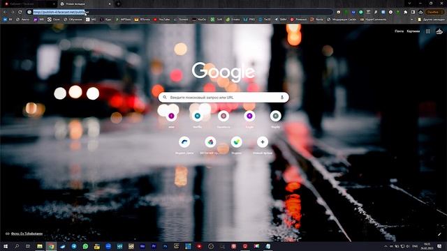Open Task View on taskbar

pos(28,246)
